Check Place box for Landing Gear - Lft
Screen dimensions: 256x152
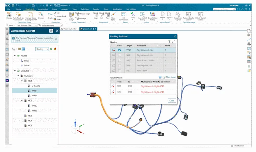coord(119,66)
